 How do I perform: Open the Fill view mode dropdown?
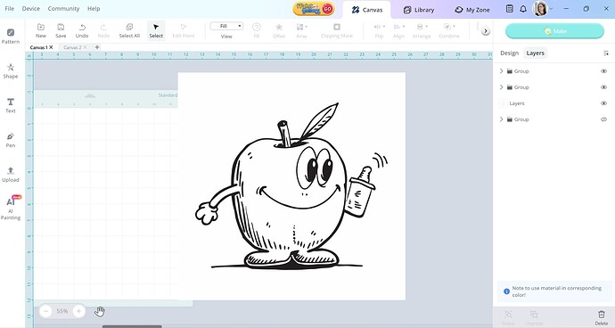click(226, 26)
